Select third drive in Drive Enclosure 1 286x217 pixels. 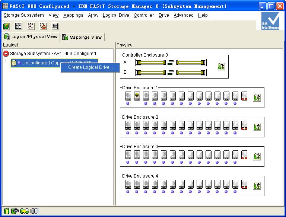(146, 96)
